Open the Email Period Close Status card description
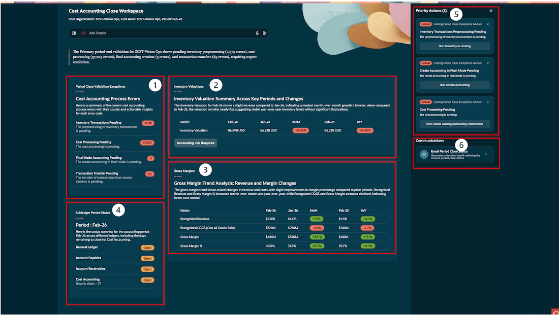Image resolution: width=559 pixels, height=316 pixels. pos(456,157)
